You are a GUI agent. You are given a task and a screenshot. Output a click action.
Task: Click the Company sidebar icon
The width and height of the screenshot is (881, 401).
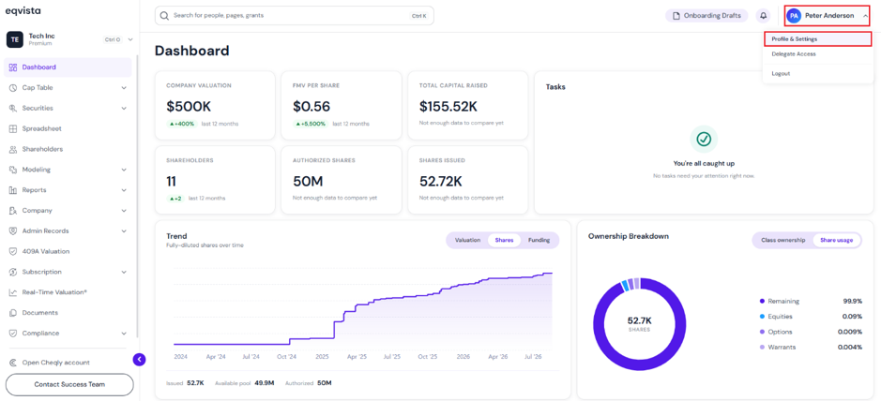[13, 210]
